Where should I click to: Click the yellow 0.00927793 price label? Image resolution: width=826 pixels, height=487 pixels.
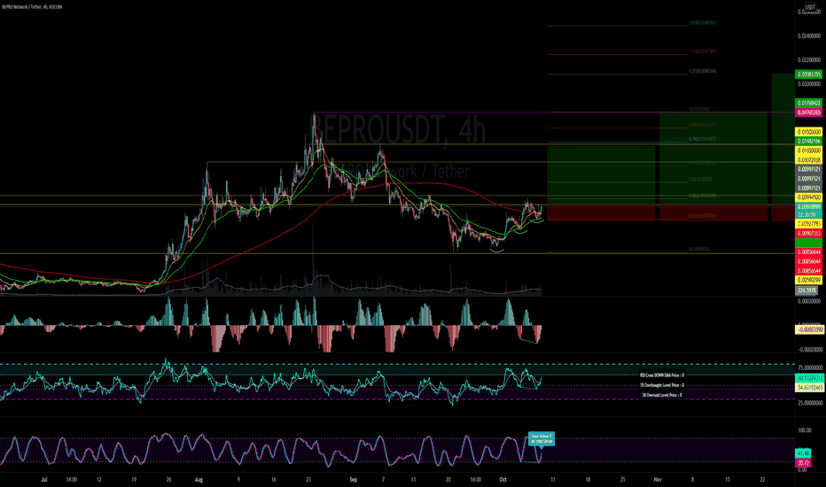click(x=808, y=224)
